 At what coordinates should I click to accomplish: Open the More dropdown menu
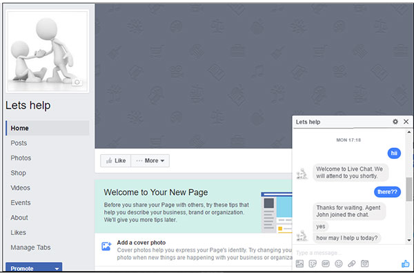[x=150, y=160]
